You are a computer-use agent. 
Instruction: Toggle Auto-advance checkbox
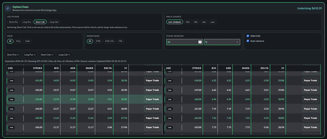248,41
